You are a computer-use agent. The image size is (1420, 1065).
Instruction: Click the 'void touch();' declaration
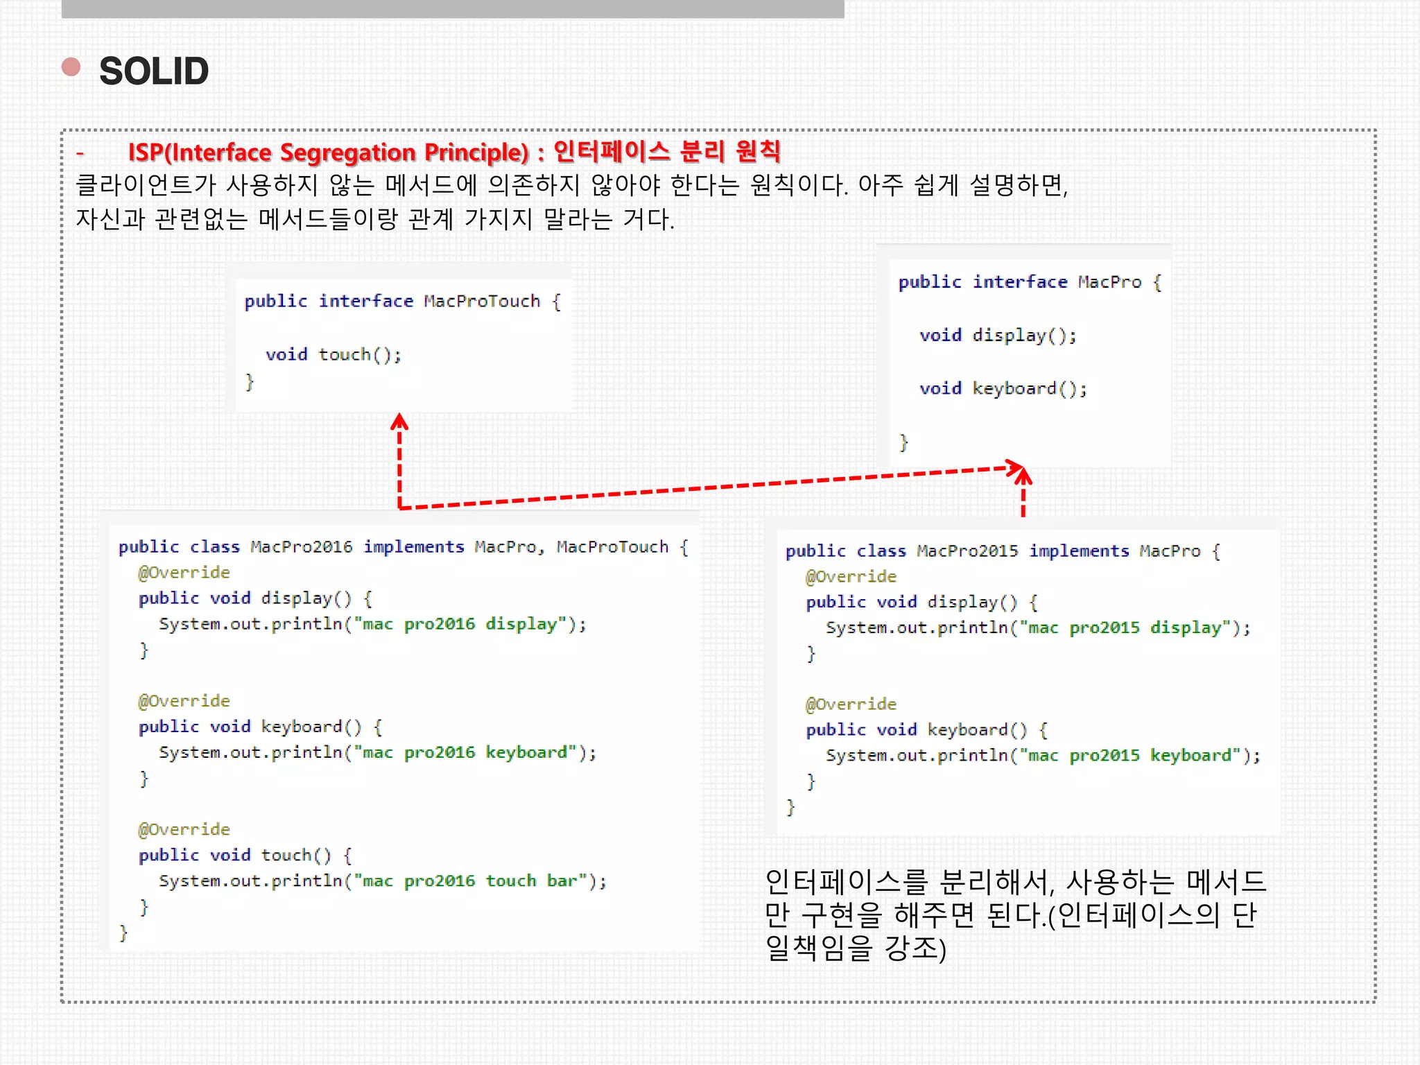click(334, 355)
